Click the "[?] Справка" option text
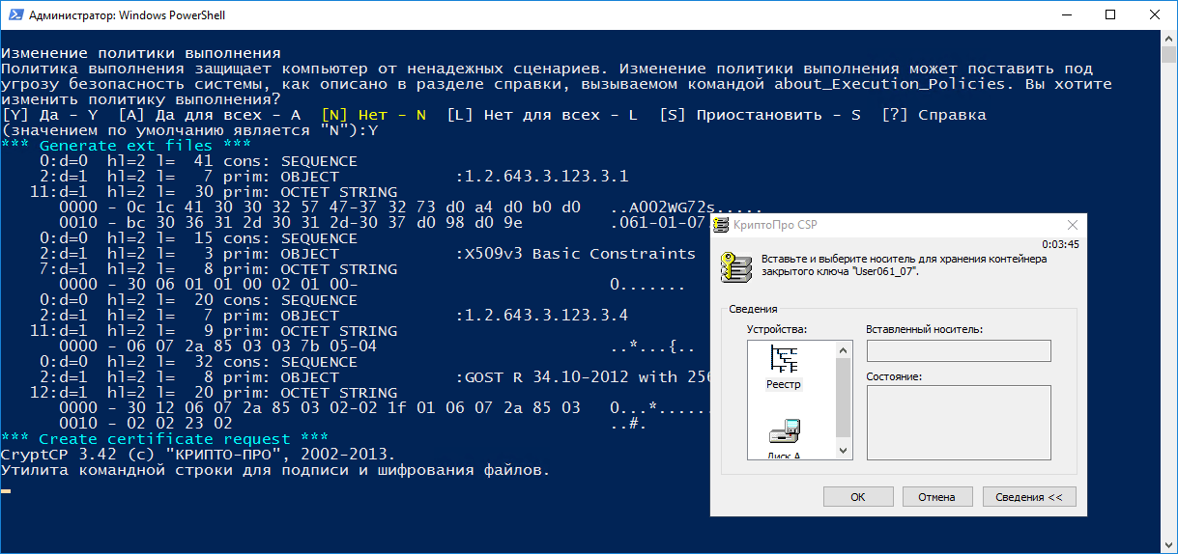The image size is (1178, 554). point(934,115)
